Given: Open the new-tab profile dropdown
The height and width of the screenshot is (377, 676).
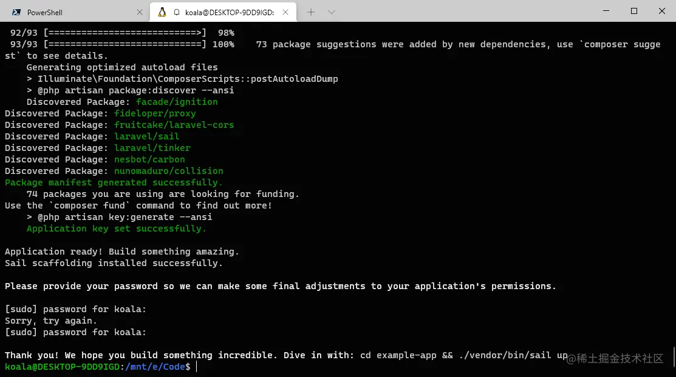Looking at the screenshot, I should [331, 13].
